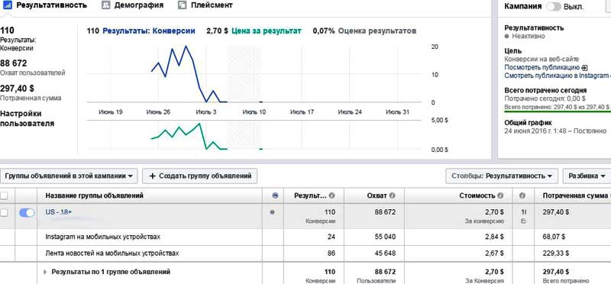
Task: Click the 24 июня 2016 schedule text
Action: tap(556, 131)
